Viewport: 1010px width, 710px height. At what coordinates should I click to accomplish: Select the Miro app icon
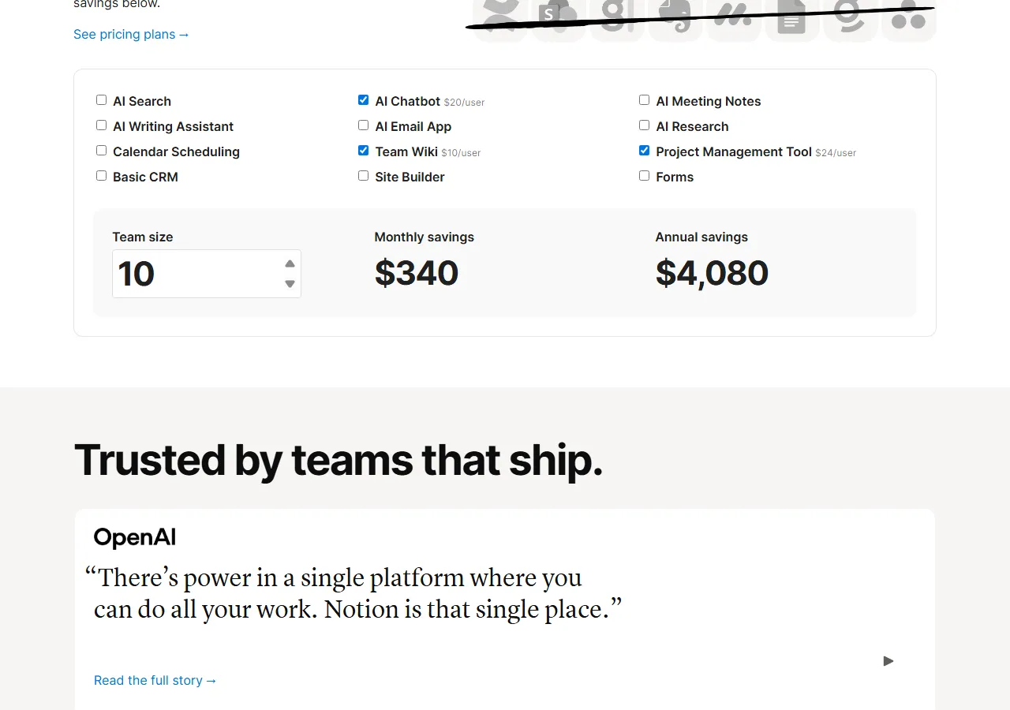[734, 16]
